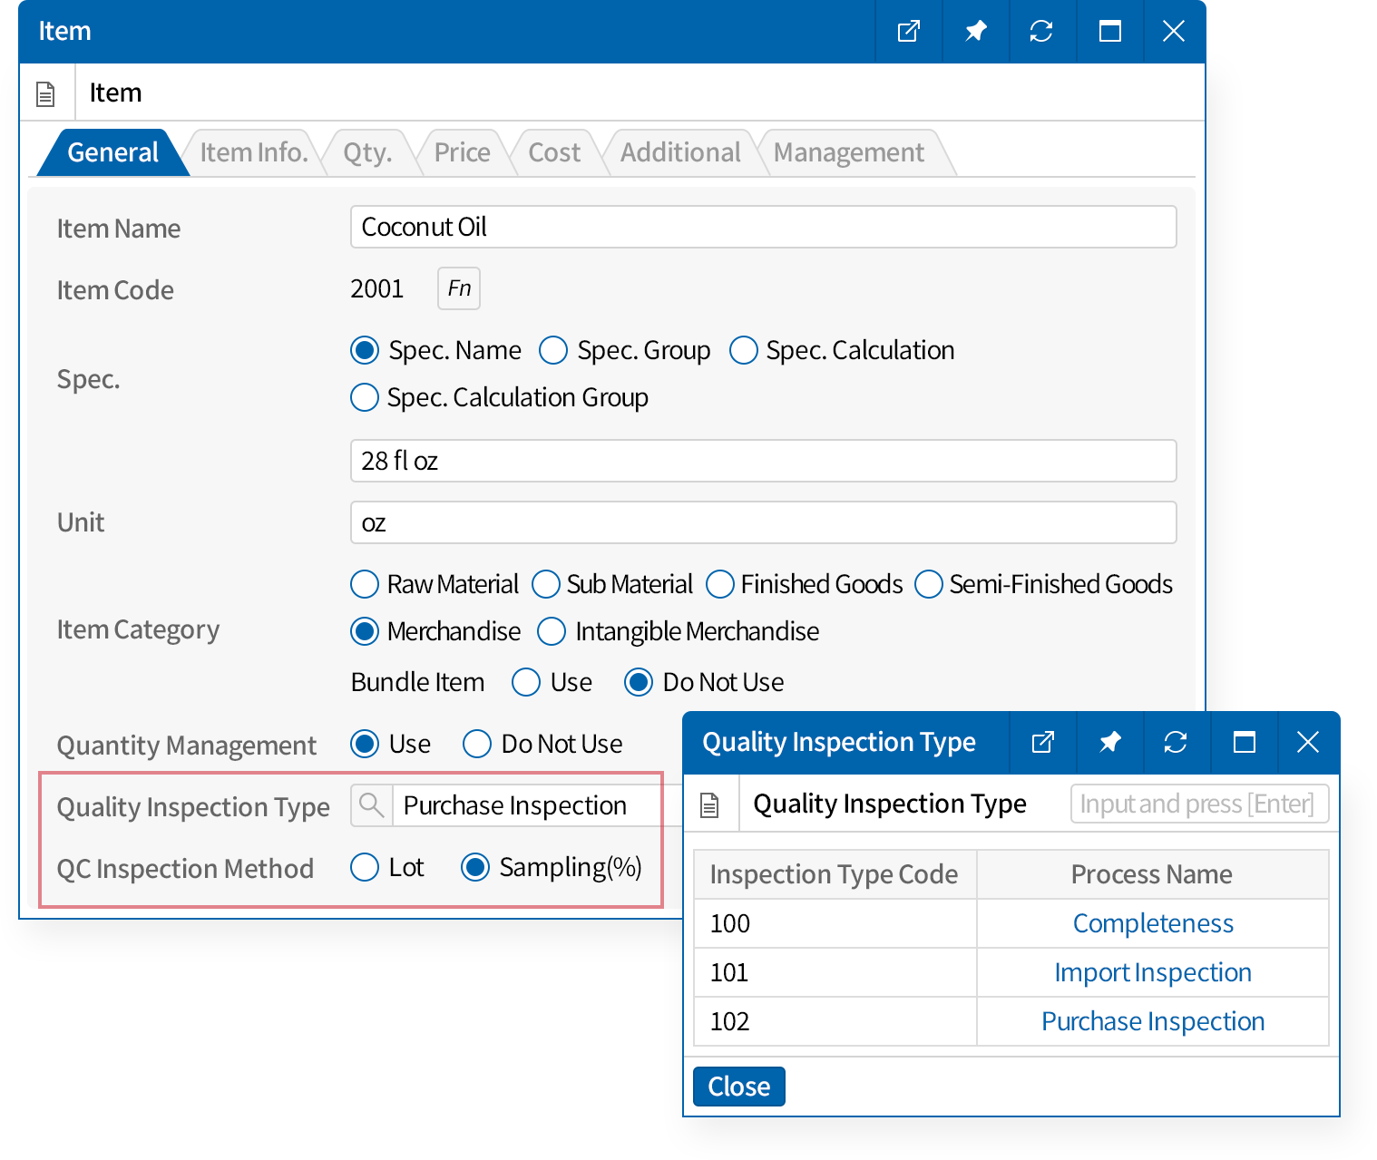This screenshot has height=1160, width=1377.
Task: Click the pop-out icon in Item title bar
Action: (908, 32)
